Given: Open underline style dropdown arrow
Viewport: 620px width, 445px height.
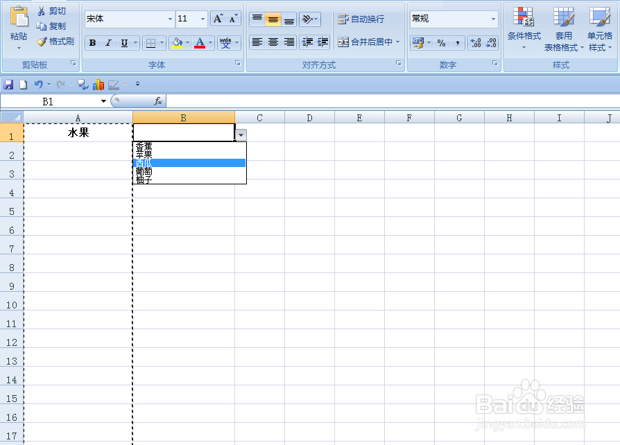Looking at the screenshot, I should pyautogui.click(x=135, y=43).
